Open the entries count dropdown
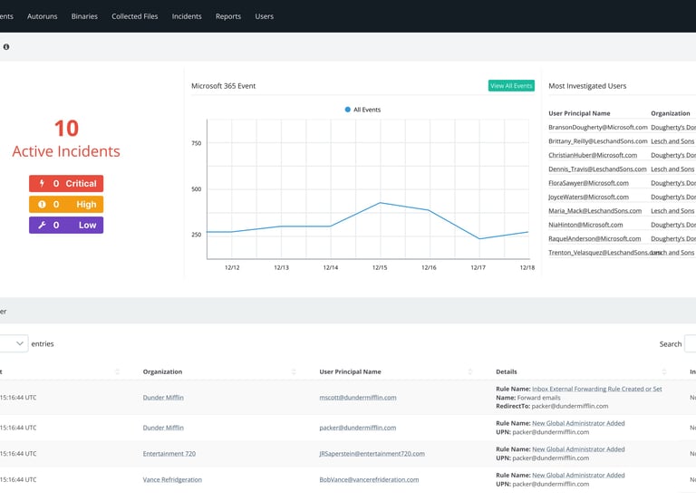This screenshot has width=696, height=501. (x=14, y=343)
